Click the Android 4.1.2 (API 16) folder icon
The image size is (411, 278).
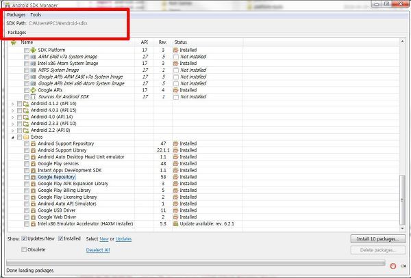[x=26, y=104]
